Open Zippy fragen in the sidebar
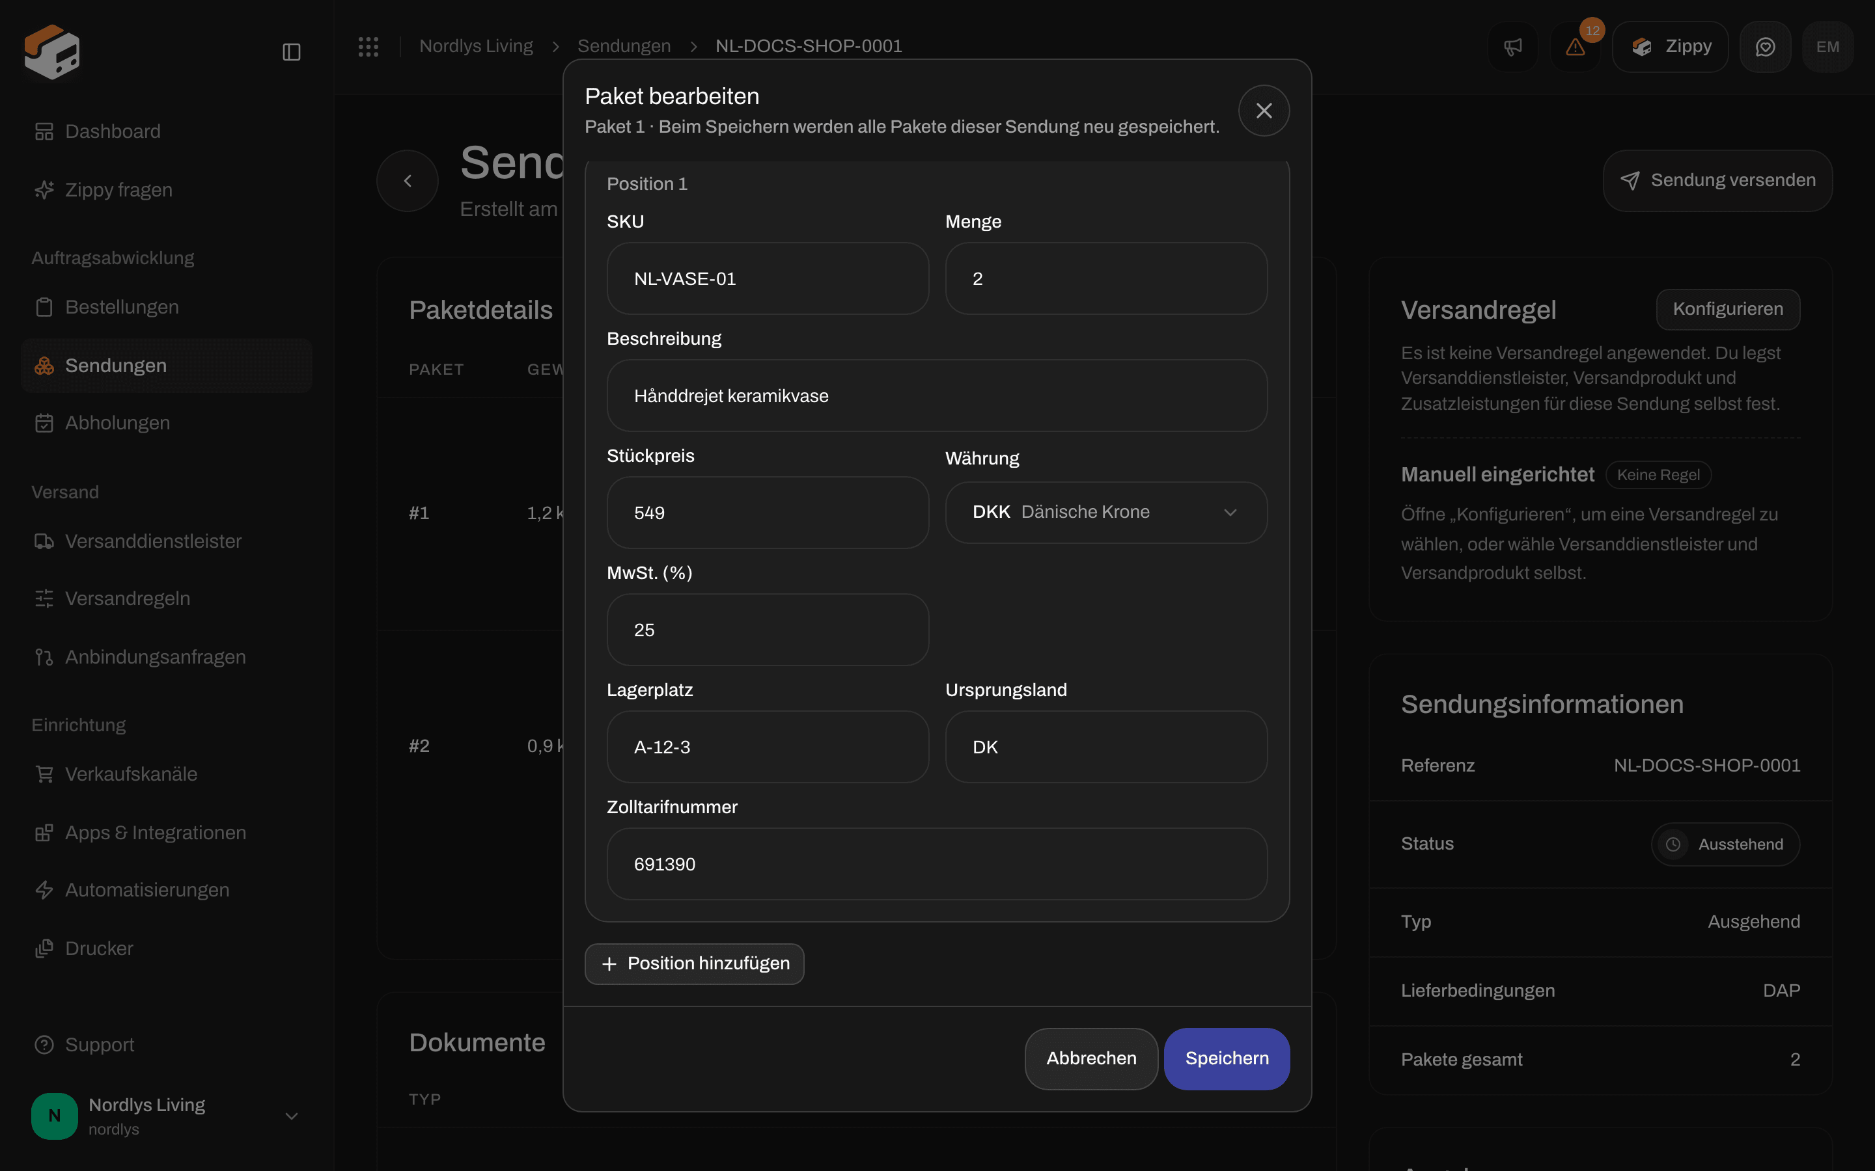 pos(167,190)
